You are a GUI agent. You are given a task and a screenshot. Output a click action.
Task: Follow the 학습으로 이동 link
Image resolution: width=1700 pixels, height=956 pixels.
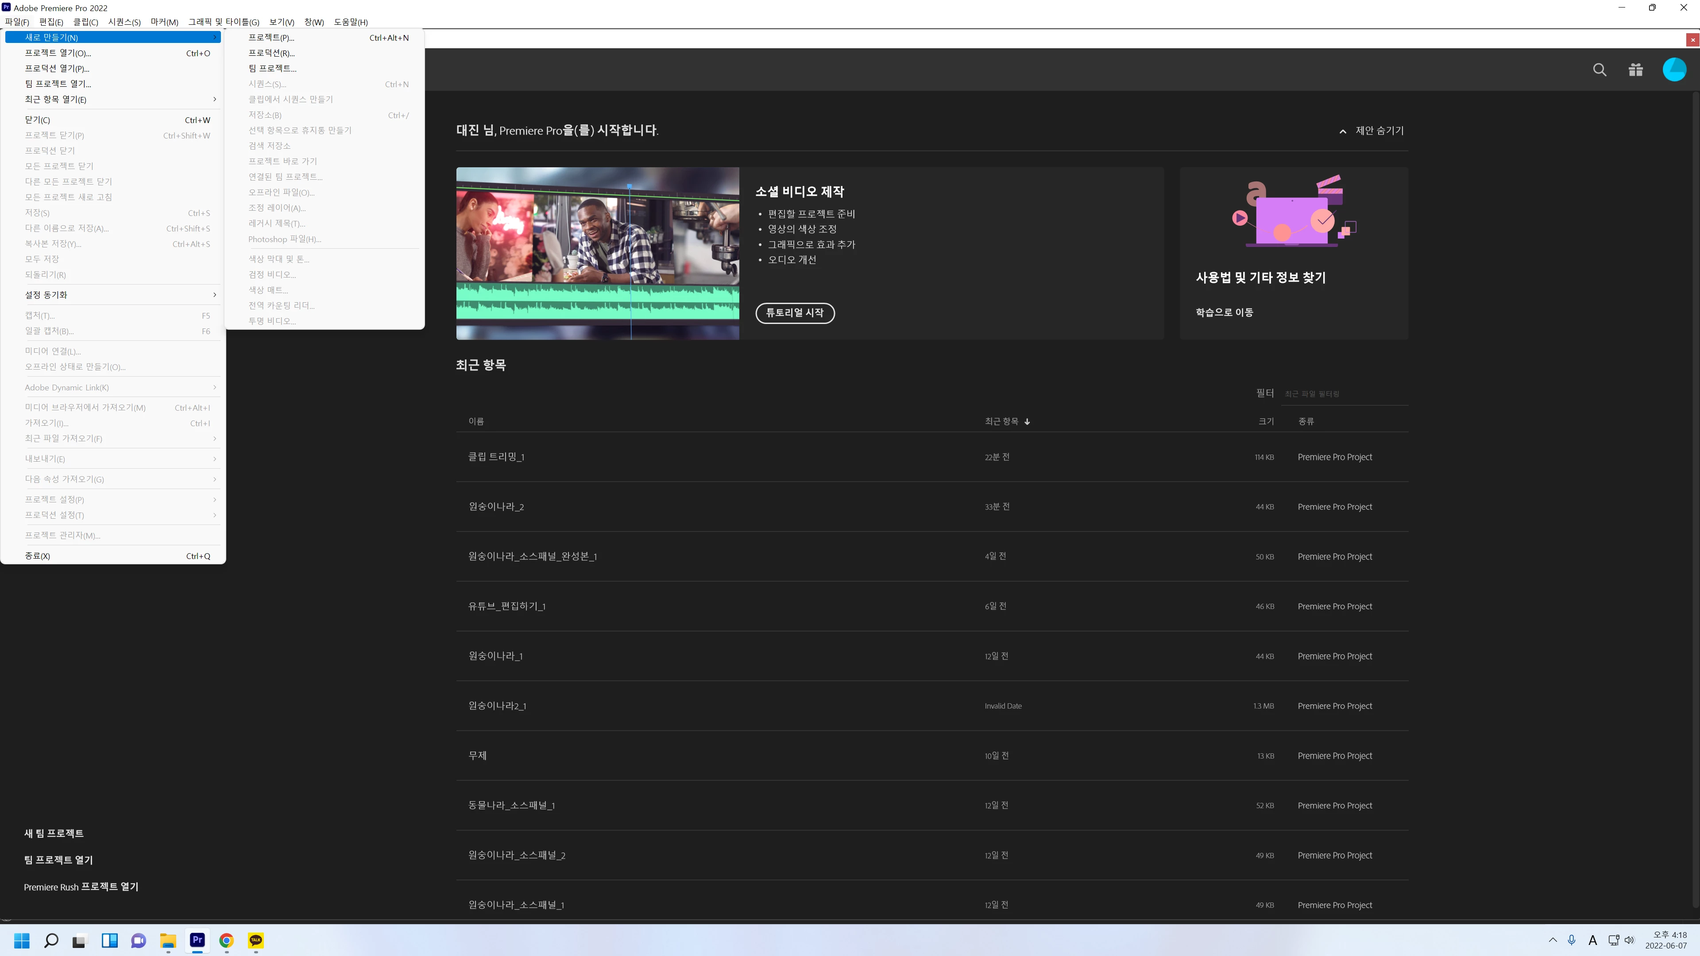[x=1224, y=312]
